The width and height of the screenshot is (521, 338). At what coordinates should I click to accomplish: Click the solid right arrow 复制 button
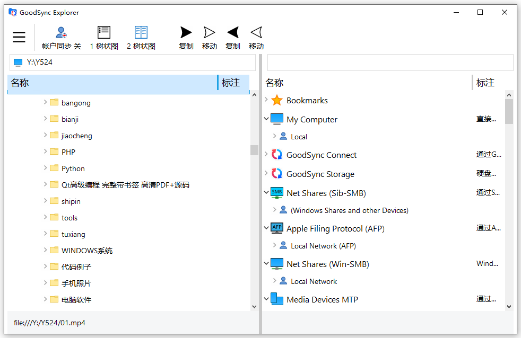click(186, 38)
